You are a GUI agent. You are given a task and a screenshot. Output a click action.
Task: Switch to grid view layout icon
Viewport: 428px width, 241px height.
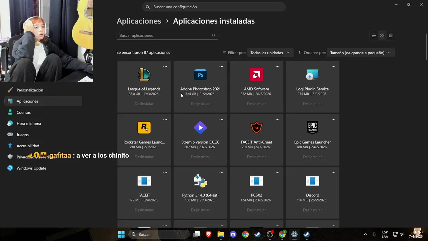(x=382, y=35)
